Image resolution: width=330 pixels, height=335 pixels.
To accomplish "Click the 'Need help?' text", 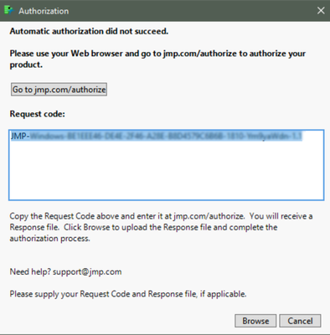I will pos(30,272).
